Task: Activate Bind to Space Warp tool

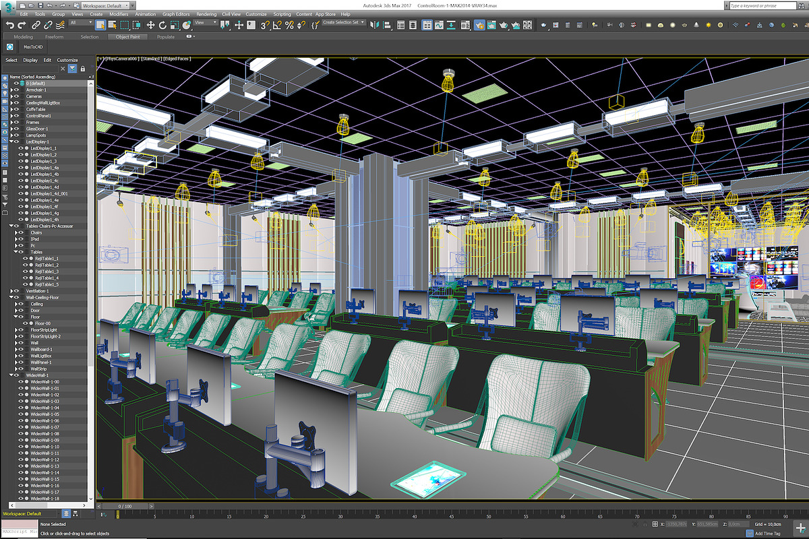Action: point(60,24)
